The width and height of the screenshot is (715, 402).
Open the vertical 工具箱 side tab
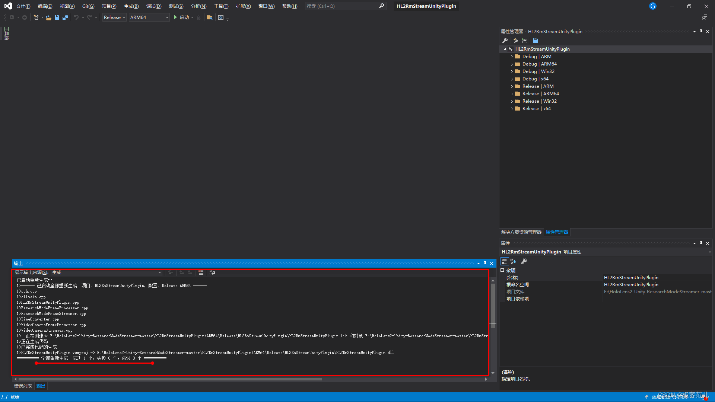click(x=6, y=34)
